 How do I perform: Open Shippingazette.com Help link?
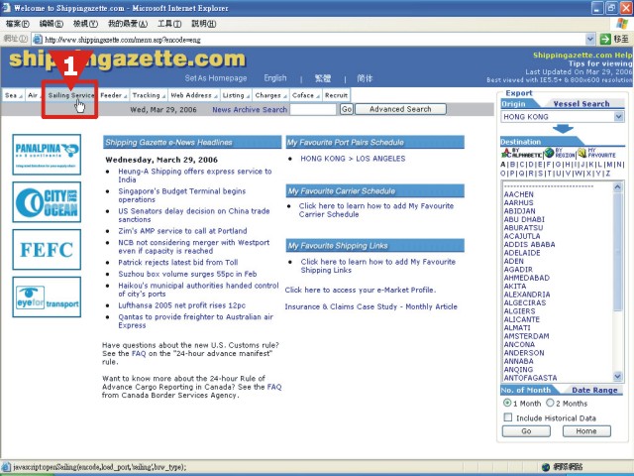point(582,56)
